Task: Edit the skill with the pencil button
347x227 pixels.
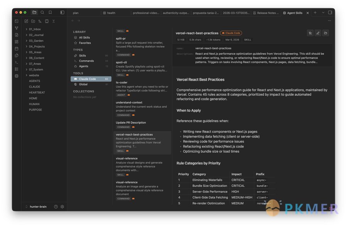Action: 318,33
